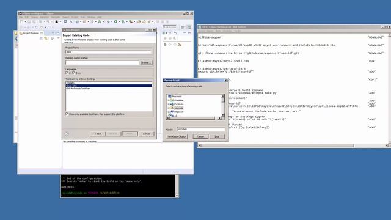Click the orange icon in right view toolbar
This screenshot has width=391, height=220.
pyautogui.click(x=180, y=45)
